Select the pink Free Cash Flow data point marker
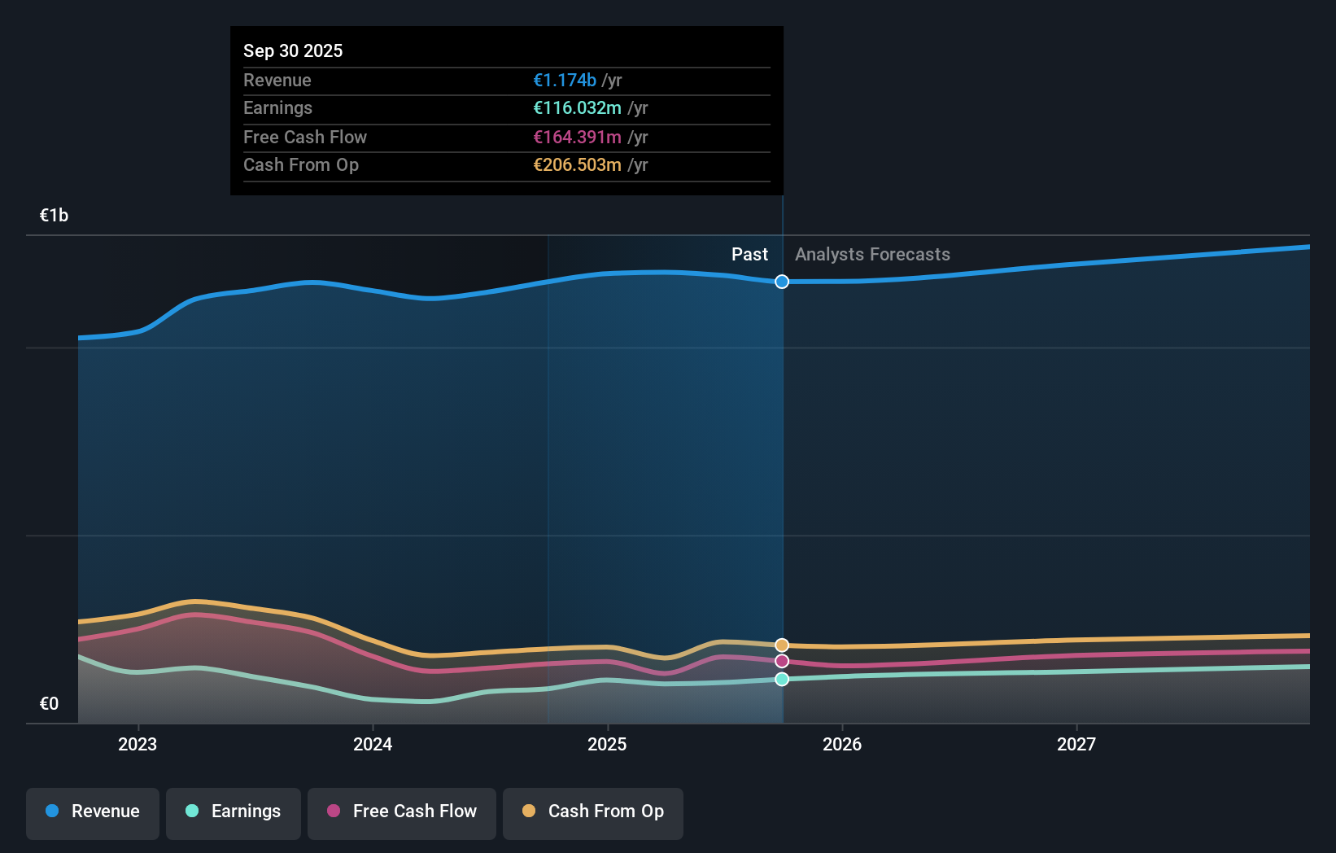This screenshot has height=853, width=1336. coord(782,661)
